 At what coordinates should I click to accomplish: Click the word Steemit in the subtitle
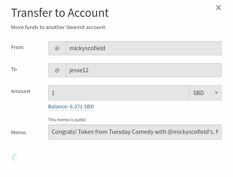[x=75, y=27]
